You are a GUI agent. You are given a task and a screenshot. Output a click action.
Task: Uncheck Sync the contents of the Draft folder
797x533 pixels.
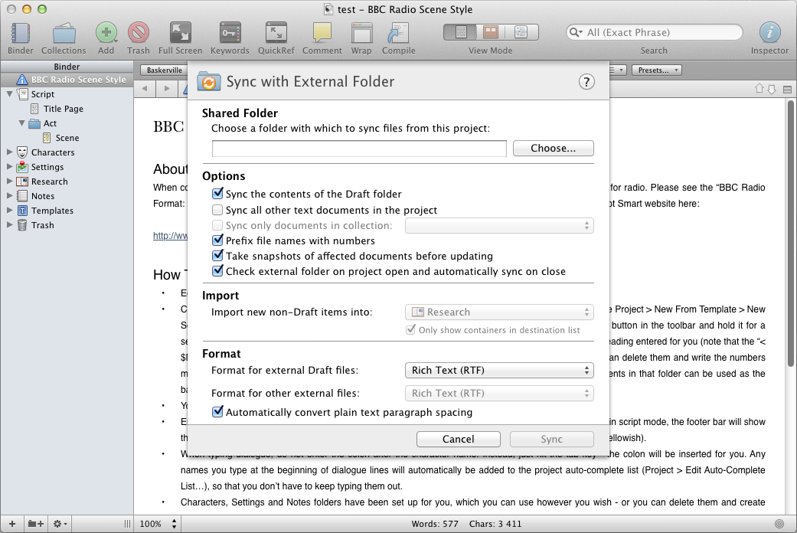point(218,195)
